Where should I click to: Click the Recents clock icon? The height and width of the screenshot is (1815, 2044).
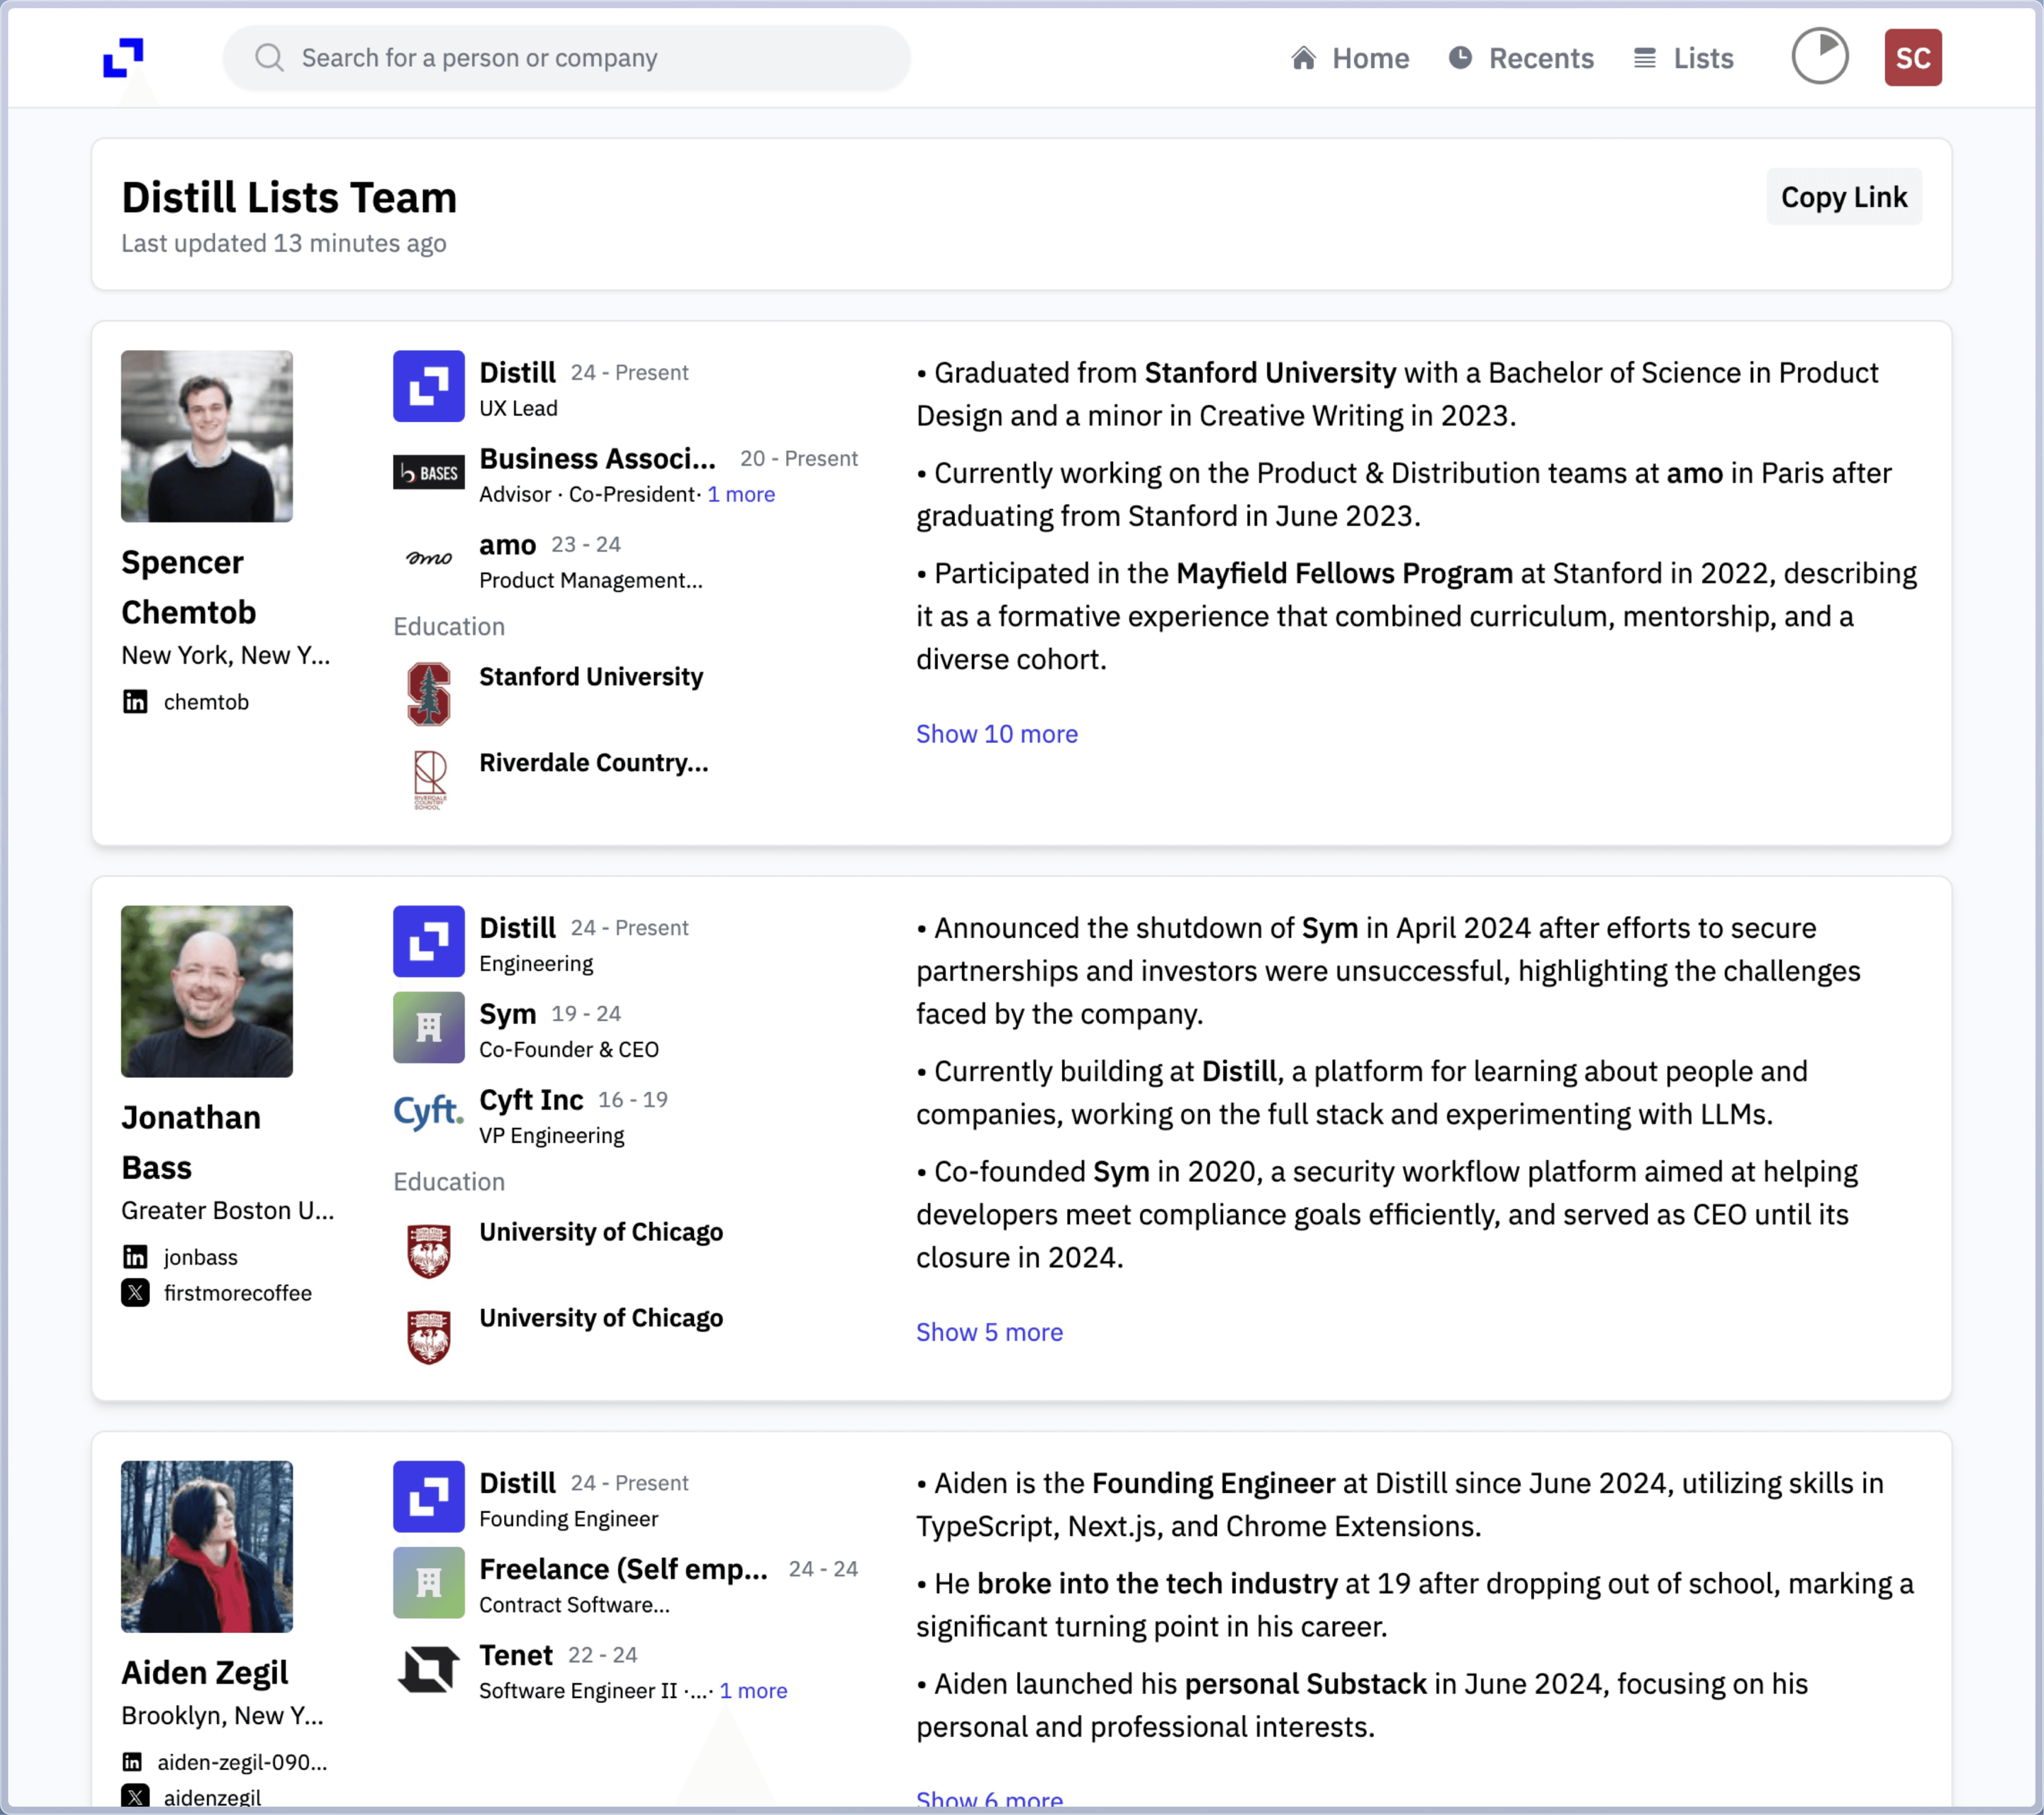(1460, 58)
